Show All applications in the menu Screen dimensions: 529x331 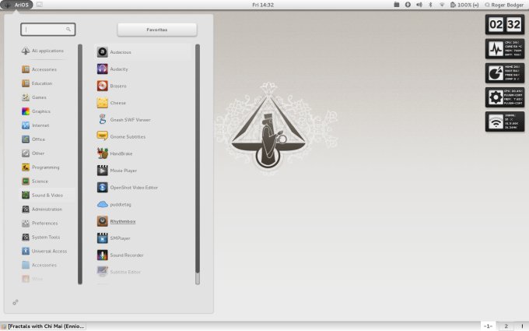tap(47, 51)
